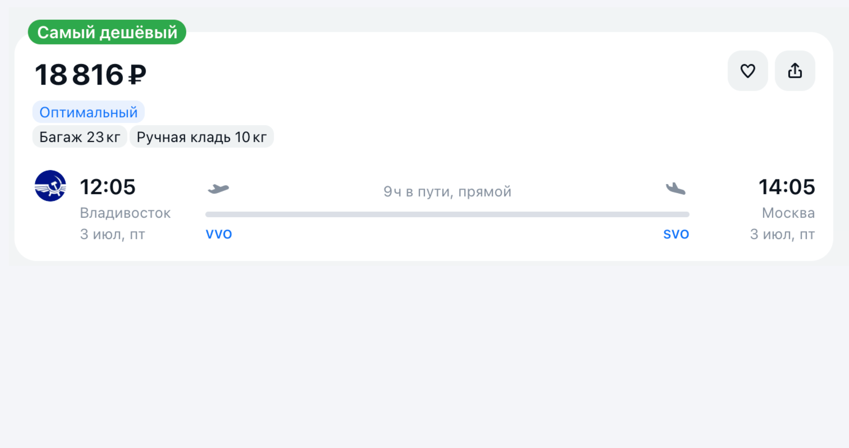Image resolution: width=849 pixels, height=448 pixels.
Task: Click the 'Багаж 23 кг' chip
Action: tap(80, 137)
